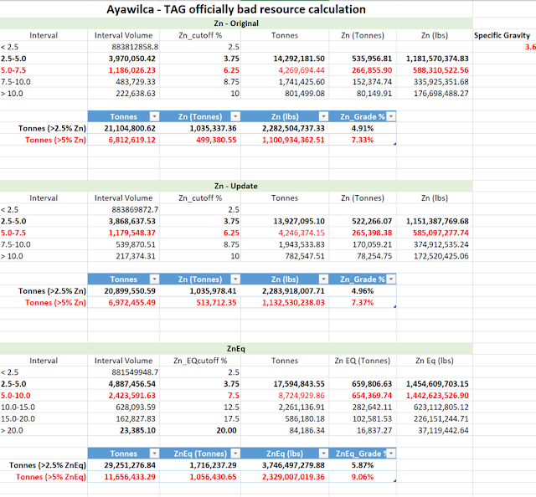Open ZnEq (Tonnes) filter dropdown arrow
The height and width of the screenshot is (497, 536).
[x=235, y=453]
